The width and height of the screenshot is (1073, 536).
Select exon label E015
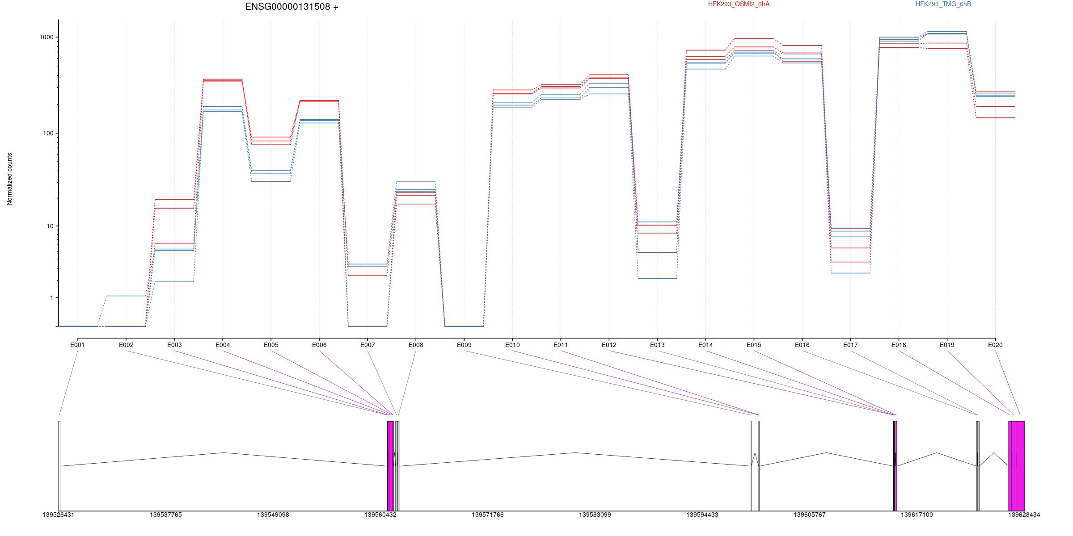coord(754,345)
